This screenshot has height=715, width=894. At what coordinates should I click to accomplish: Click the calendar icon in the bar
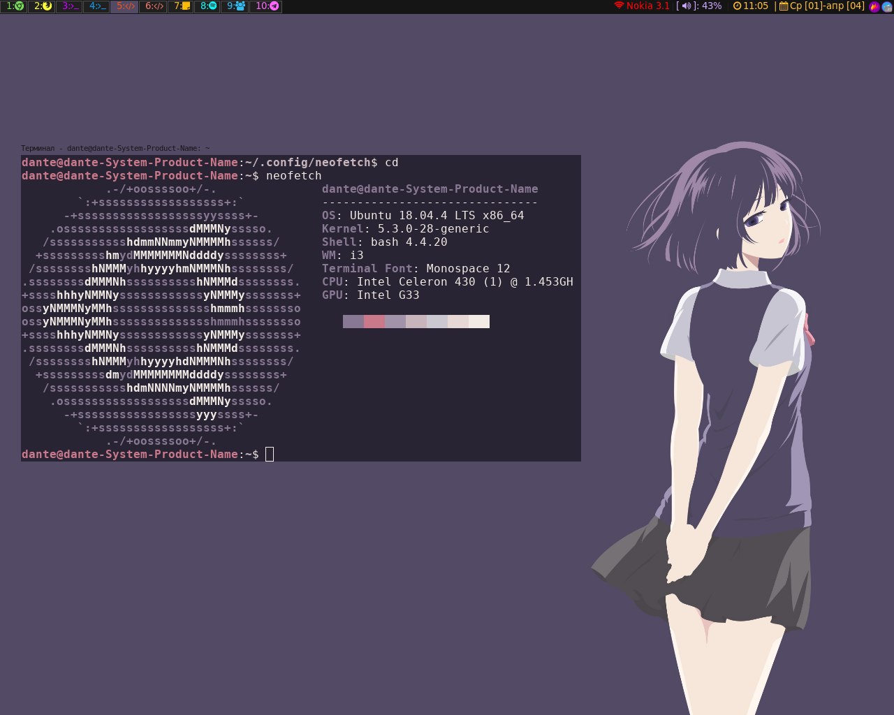784,6
